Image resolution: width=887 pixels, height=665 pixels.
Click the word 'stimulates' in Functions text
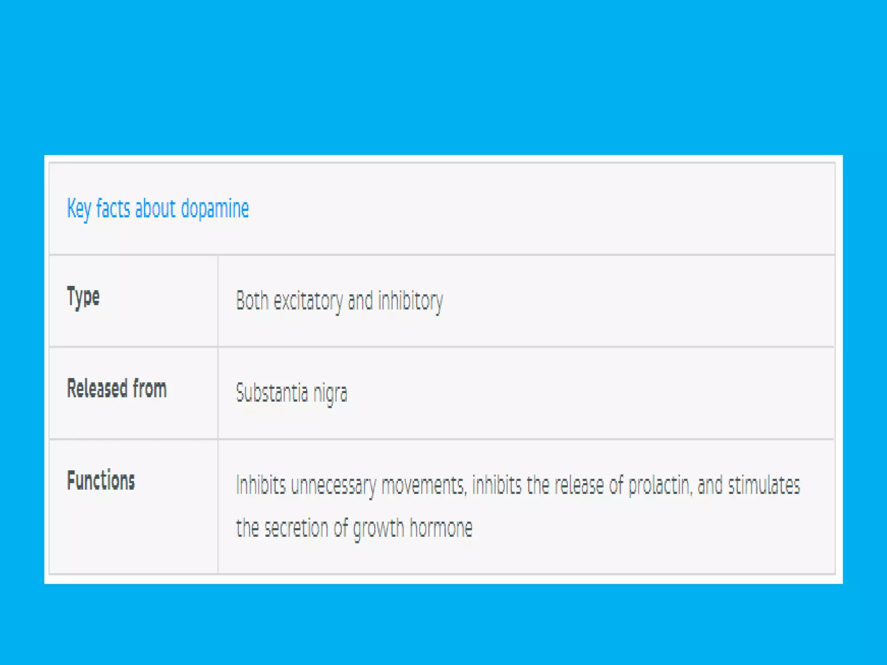click(764, 485)
